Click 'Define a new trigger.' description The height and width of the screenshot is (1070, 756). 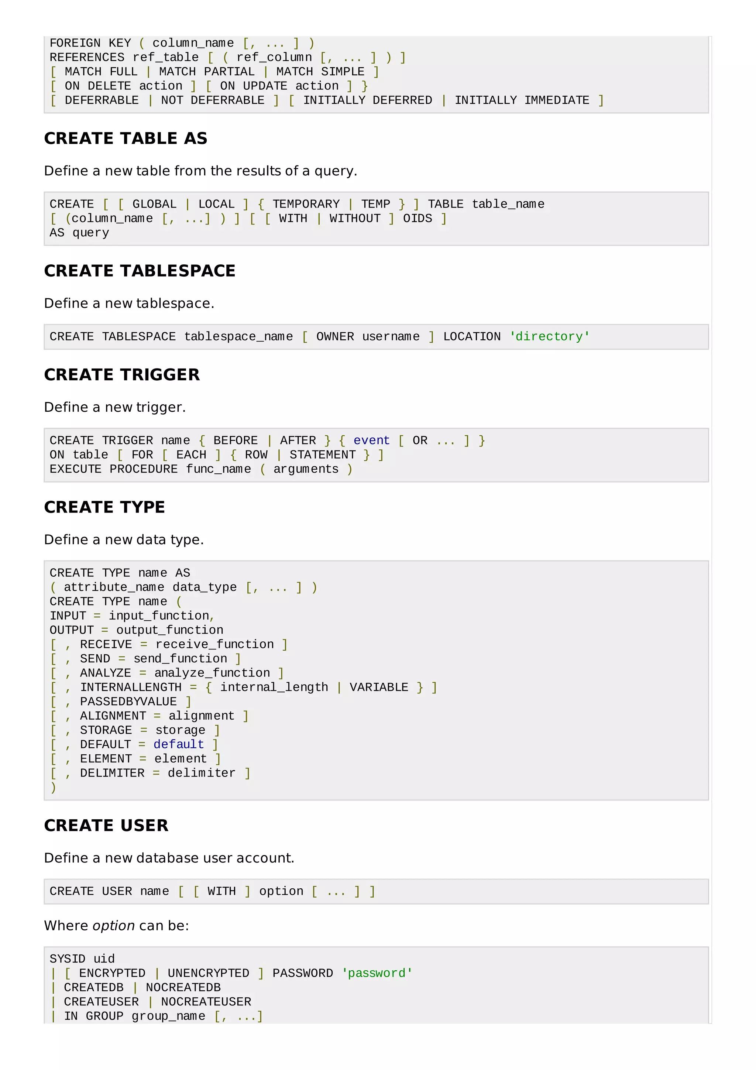pos(114,407)
